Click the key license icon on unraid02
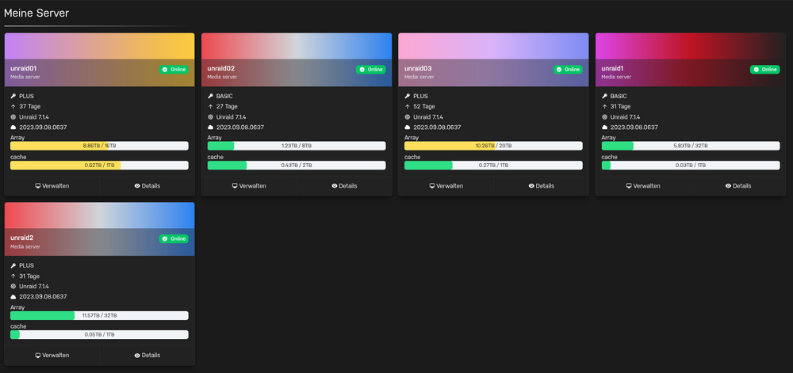Screen dimensions: 793x373 pos(210,96)
